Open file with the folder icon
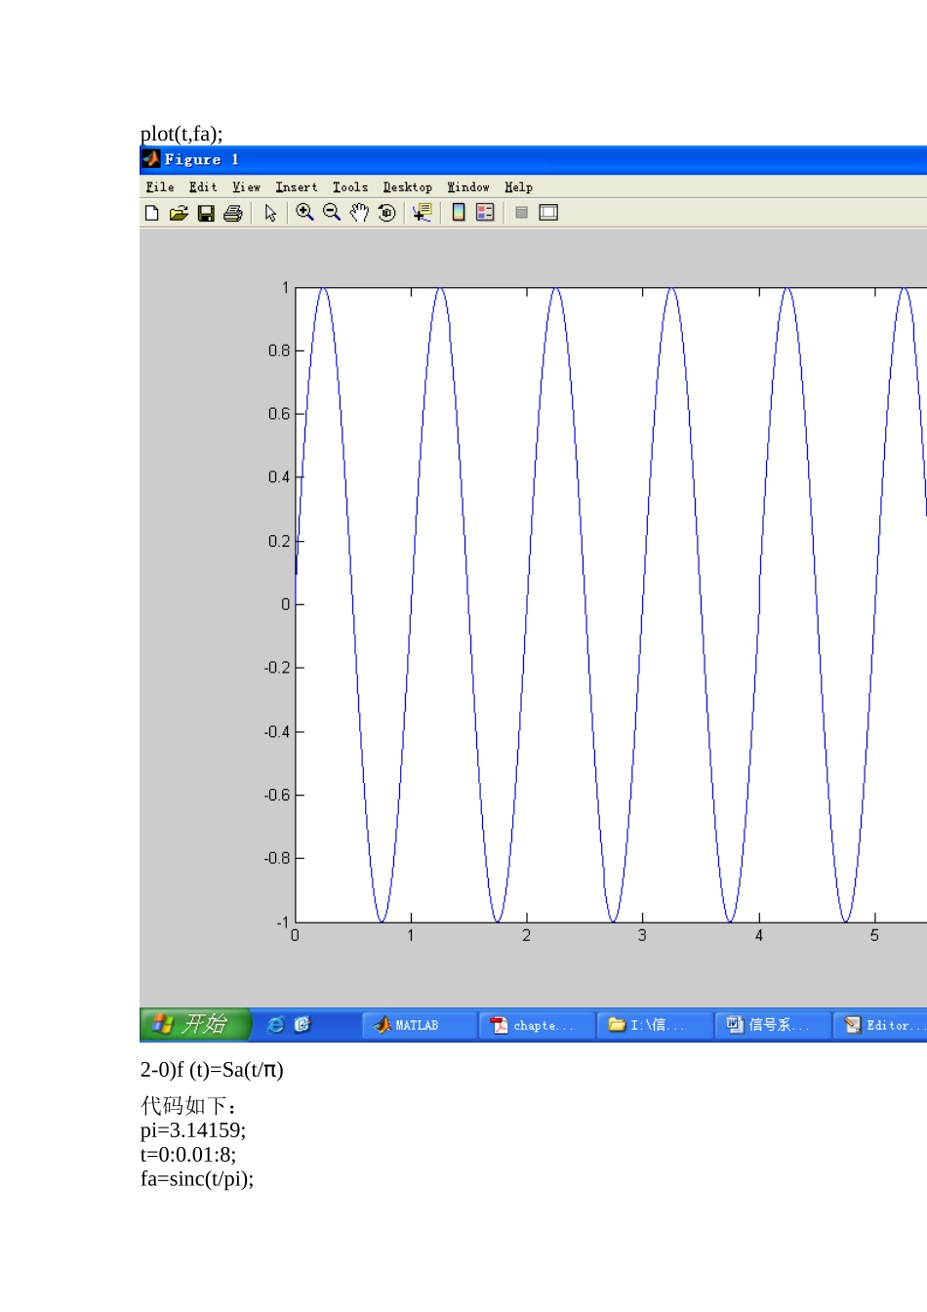Image resolution: width=927 pixels, height=1312 pixels. pos(179,213)
